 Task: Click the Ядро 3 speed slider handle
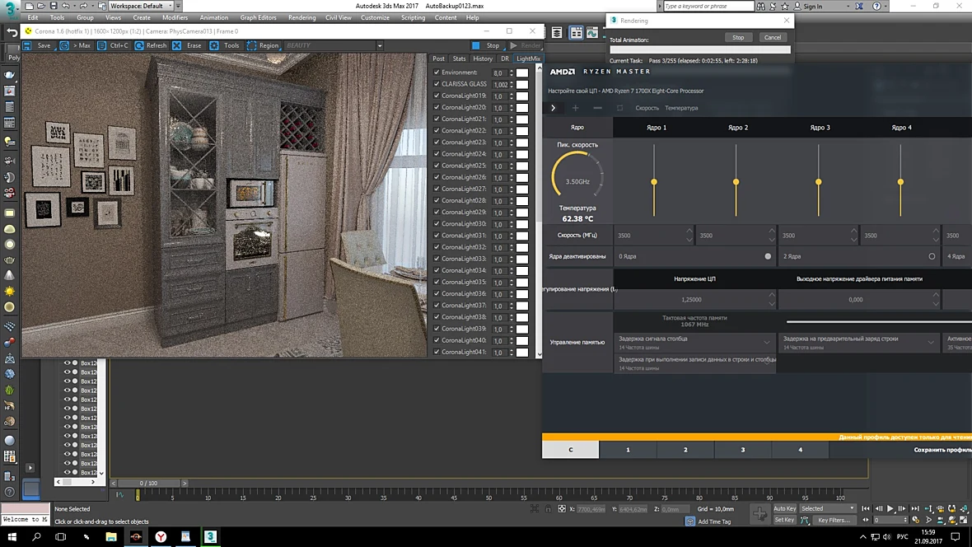tap(818, 182)
